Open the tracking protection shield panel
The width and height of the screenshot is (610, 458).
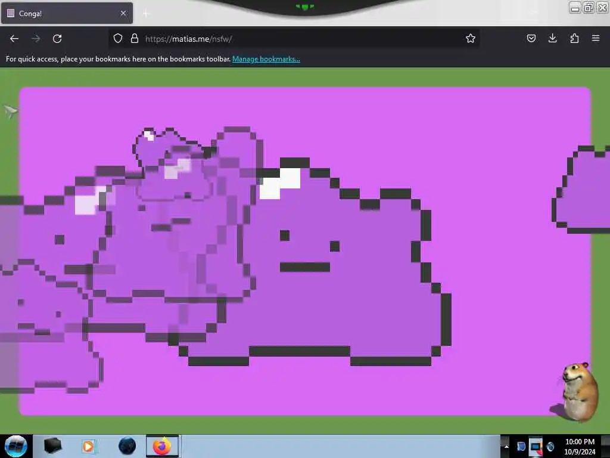(118, 38)
